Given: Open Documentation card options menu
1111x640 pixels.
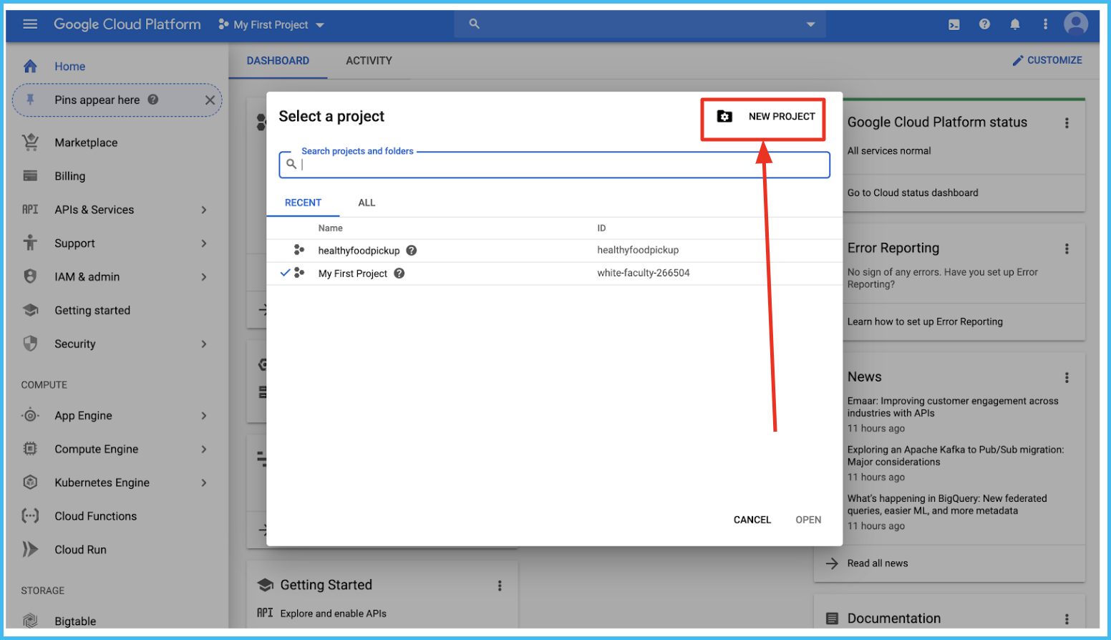Looking at the screenshot, I should tap(1067, 619).
